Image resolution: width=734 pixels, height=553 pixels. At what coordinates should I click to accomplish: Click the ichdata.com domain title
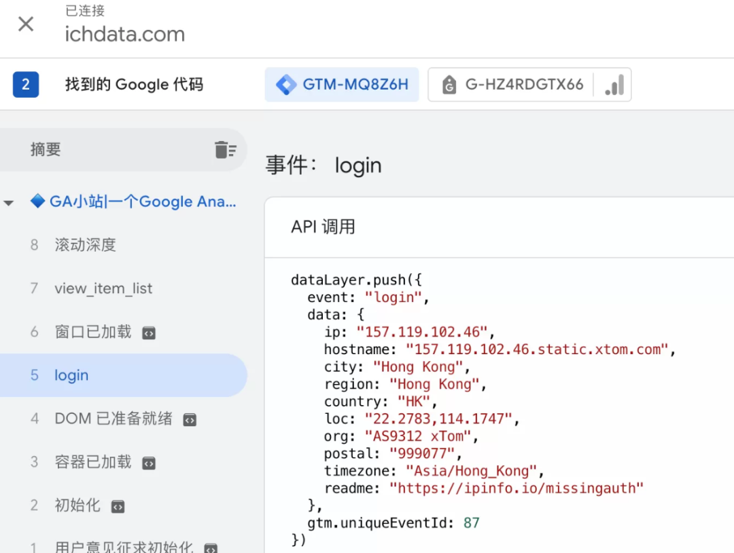(x=125, y=34)
